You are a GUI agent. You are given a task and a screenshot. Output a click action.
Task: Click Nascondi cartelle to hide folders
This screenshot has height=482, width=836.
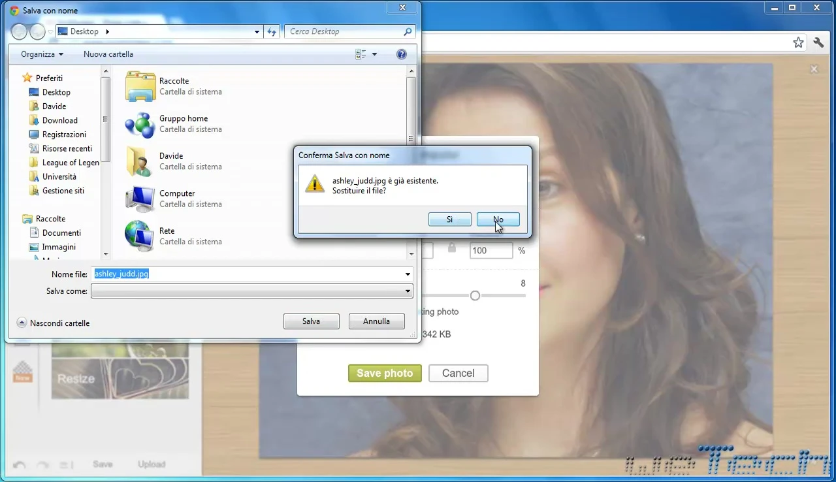(59, 323)
